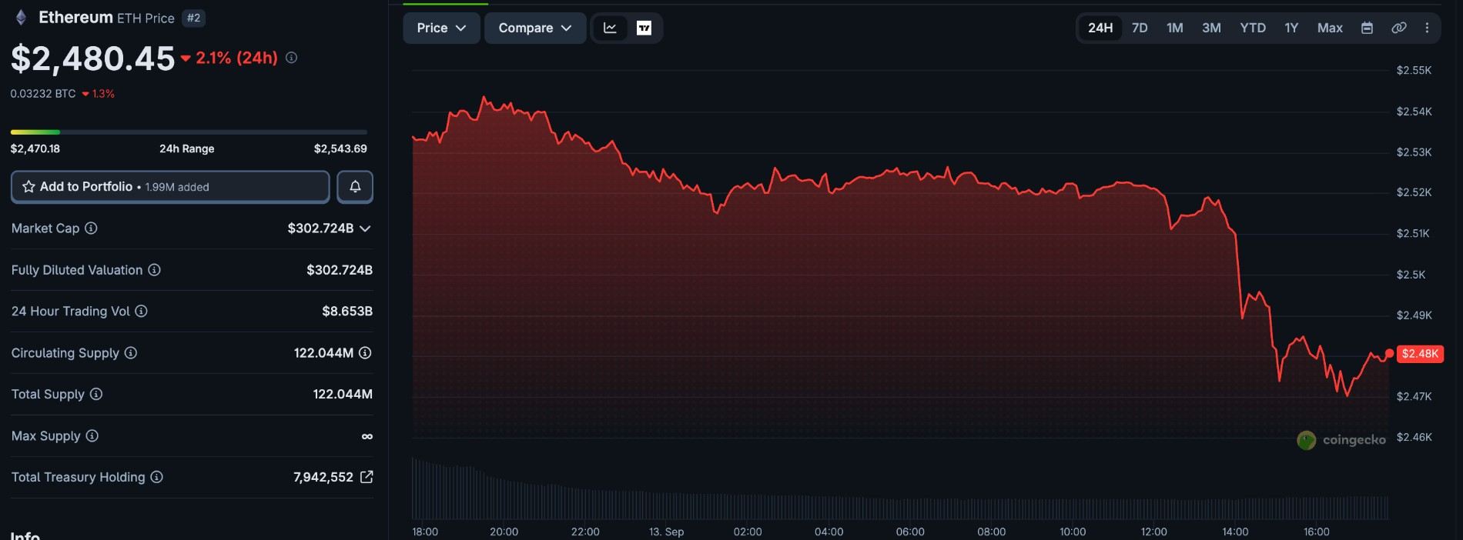Viewport: 1463px width, 540px height.
Task: Show Total Treasury Holding info icon
Action: [156, 478]
